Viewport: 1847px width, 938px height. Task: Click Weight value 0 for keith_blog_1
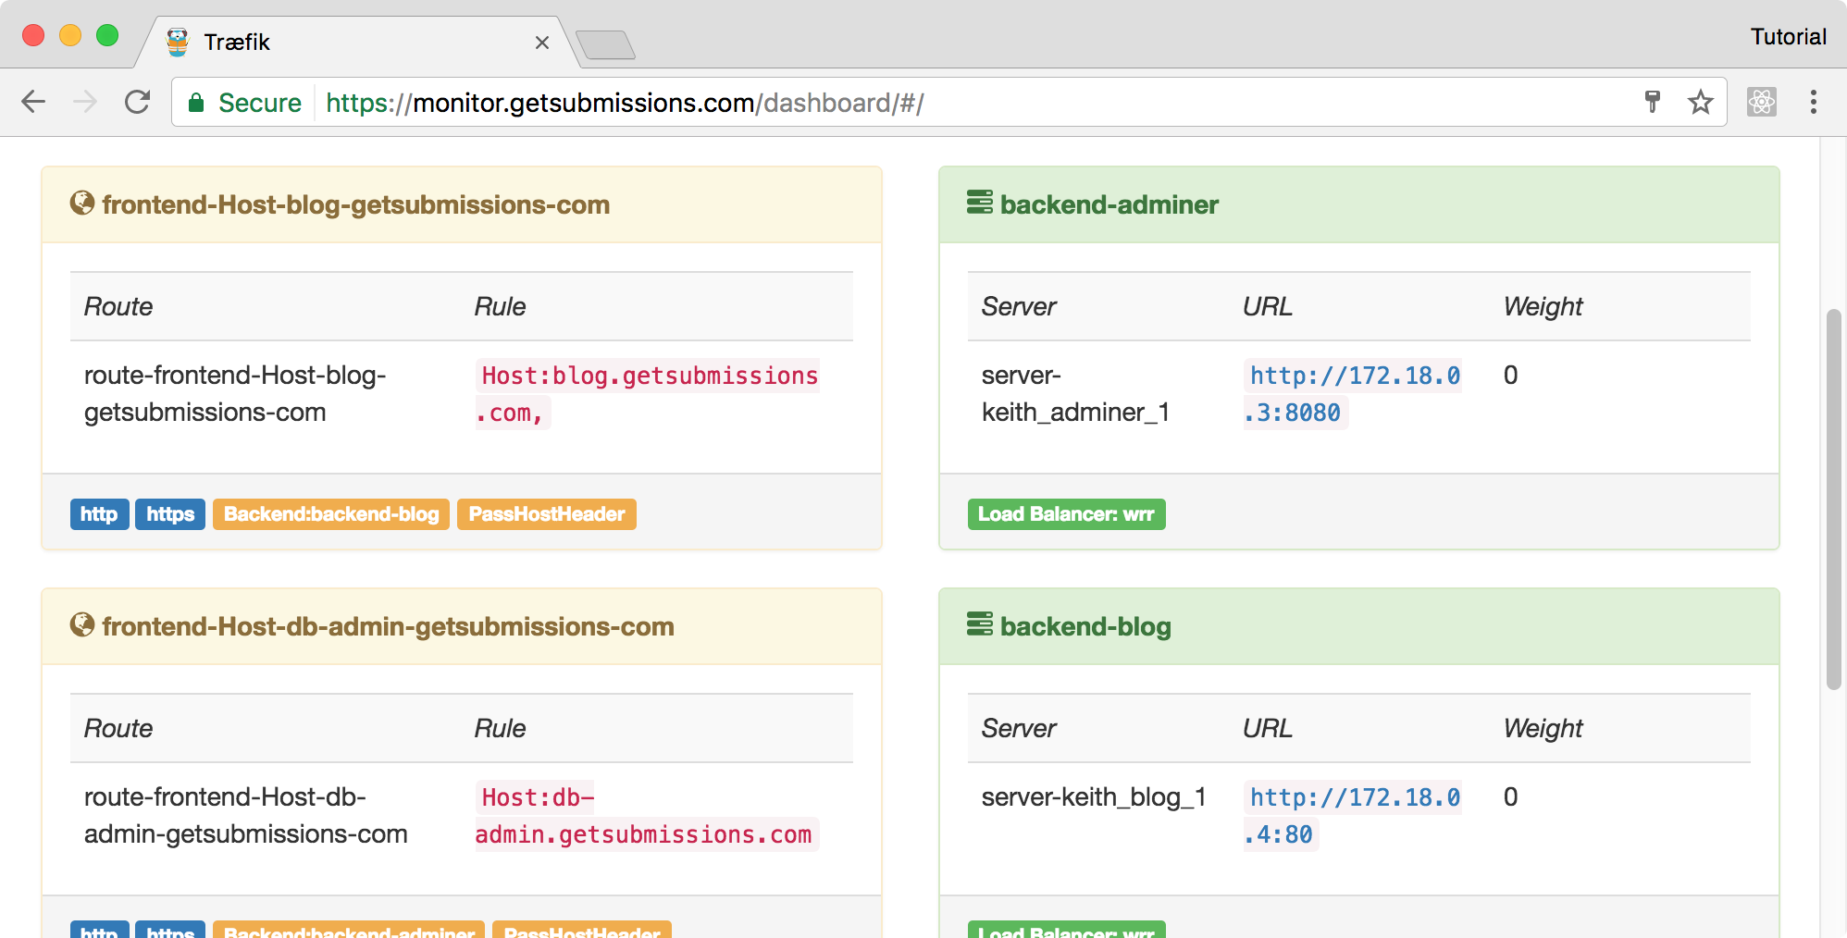(1510, 796)
